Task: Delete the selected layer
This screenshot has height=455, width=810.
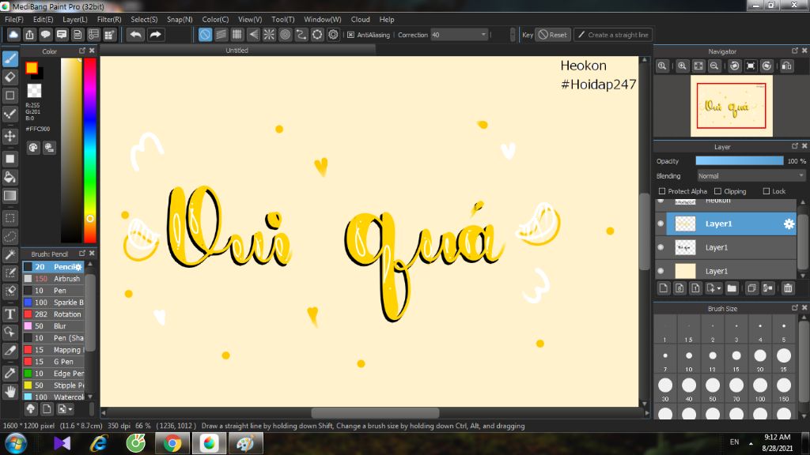Action: [x=788, y=288]
